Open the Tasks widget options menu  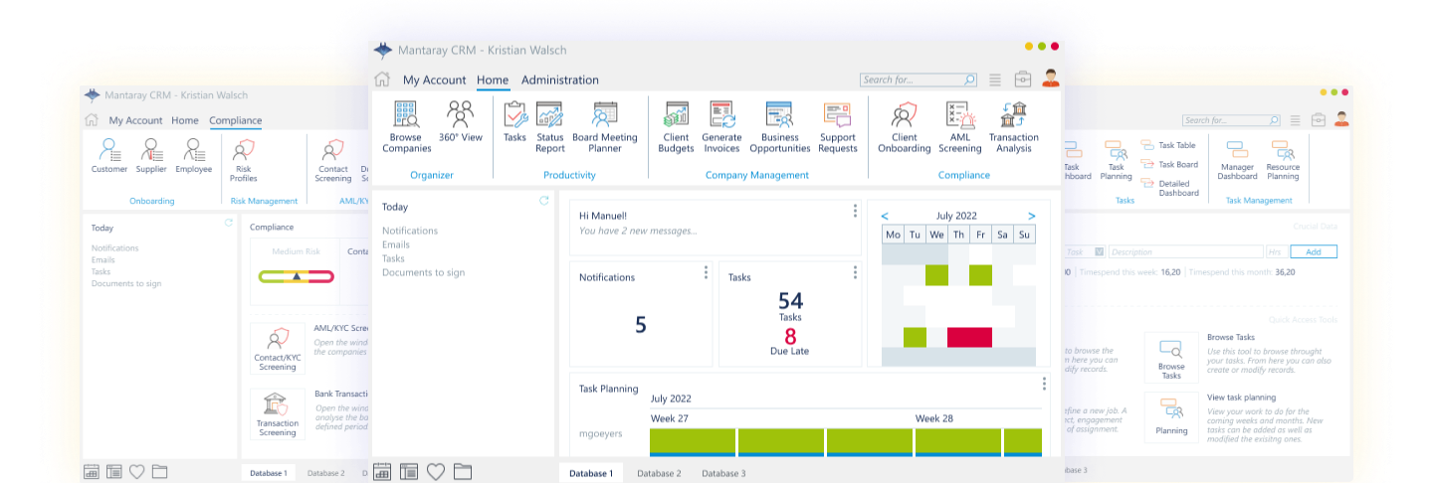tap(855, 272)
